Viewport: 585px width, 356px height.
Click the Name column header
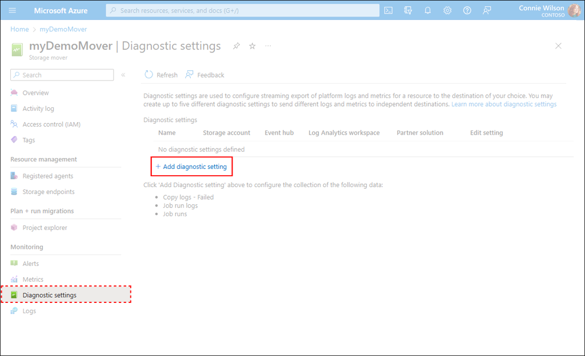click(167, 132)
